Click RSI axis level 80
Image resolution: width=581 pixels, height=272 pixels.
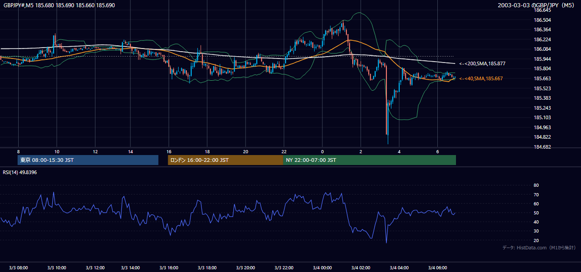pos(536,185)
